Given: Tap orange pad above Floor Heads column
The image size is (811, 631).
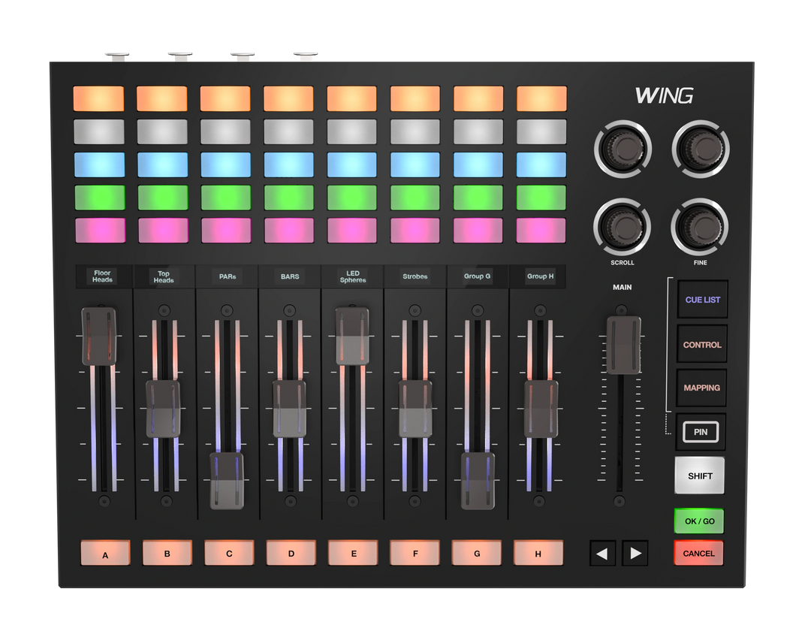Looking at the screenshot, I should click(x=99, y=99).
